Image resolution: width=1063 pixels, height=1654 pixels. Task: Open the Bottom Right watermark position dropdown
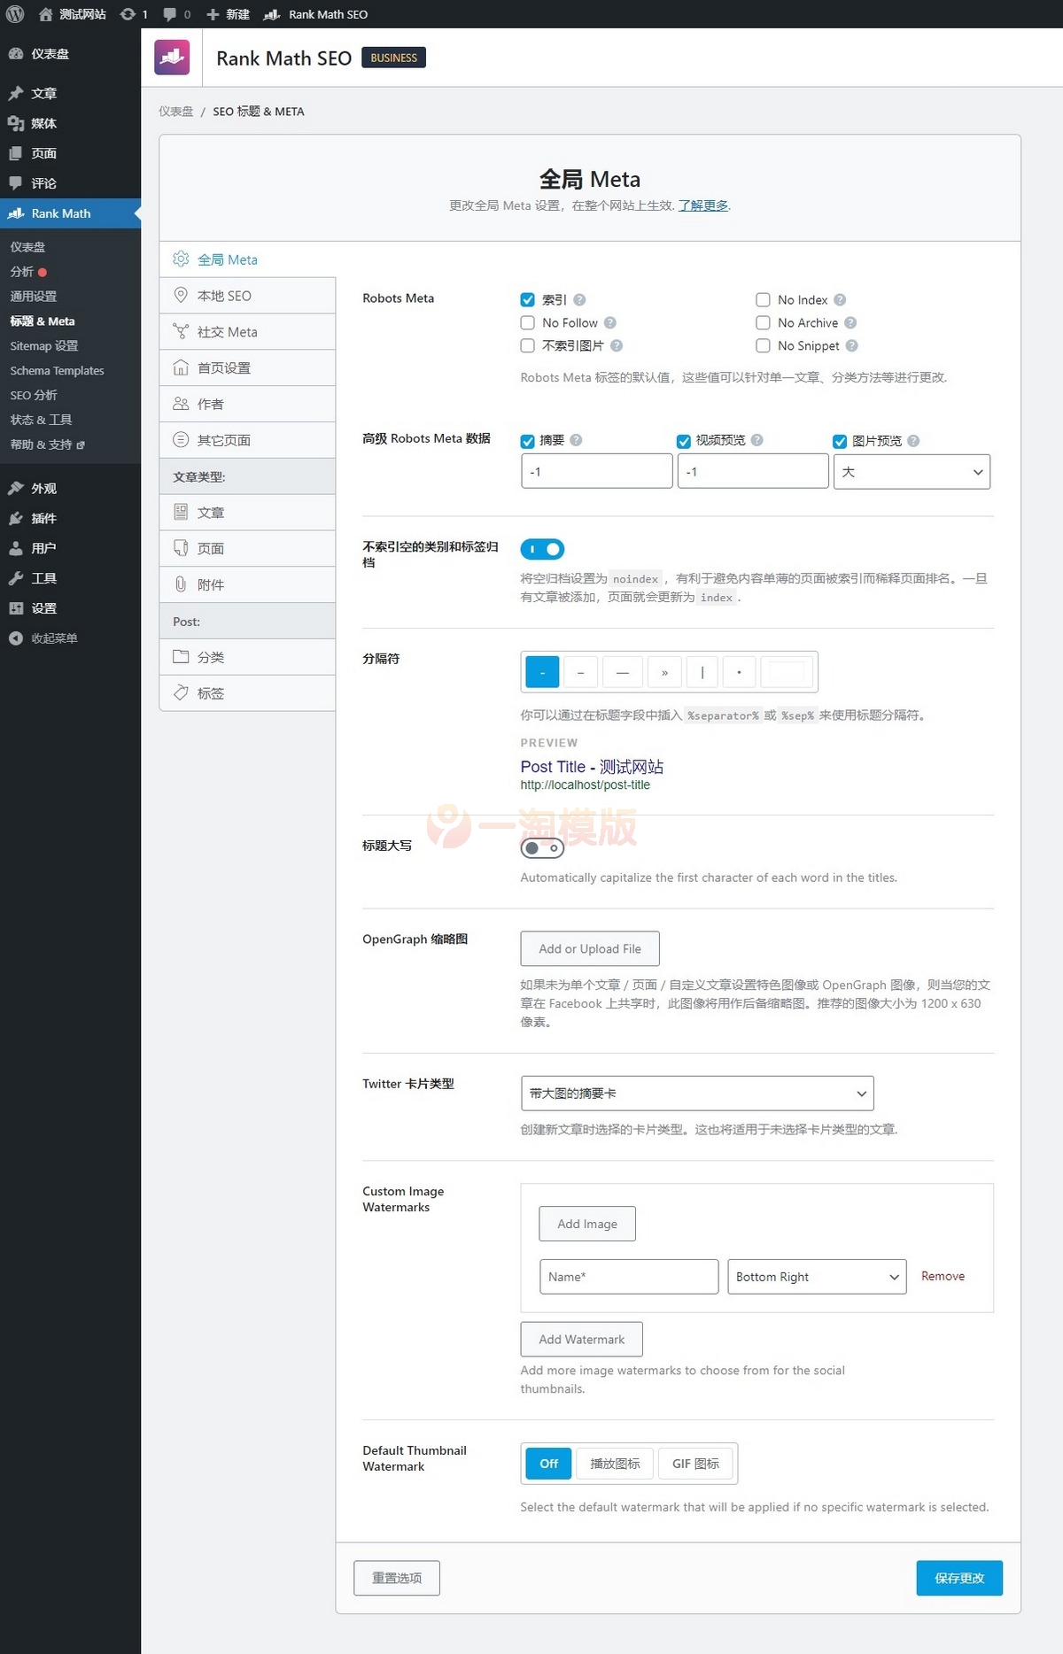(816, 1277)
